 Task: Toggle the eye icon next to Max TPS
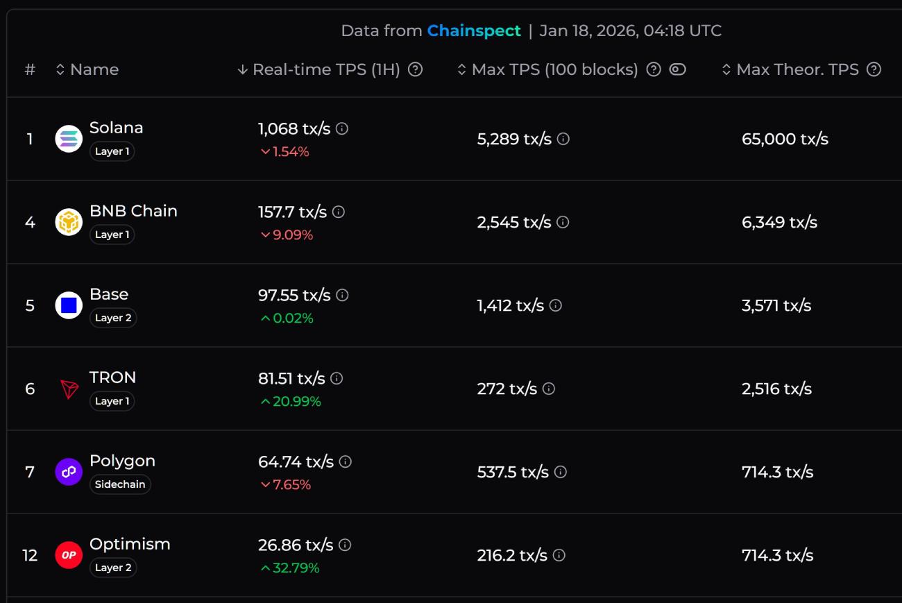point(677,69)
